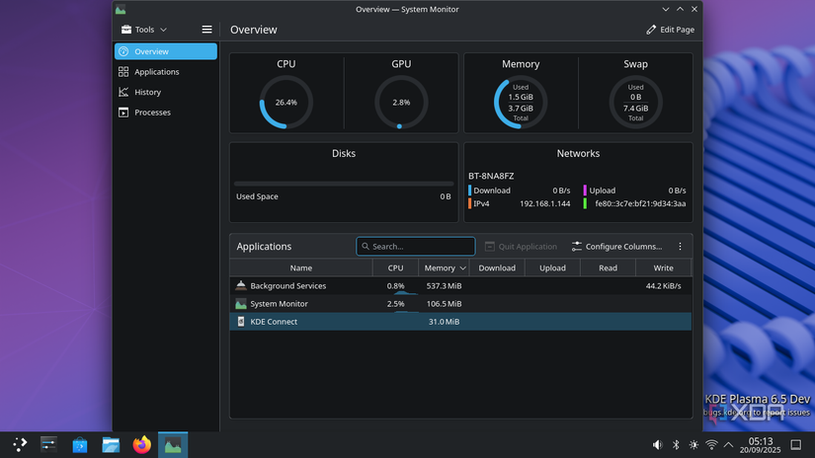Click the CPU usage gauge showing 26.4%
The height and width of the screenshot is (458, 815).
click(285, 103)
